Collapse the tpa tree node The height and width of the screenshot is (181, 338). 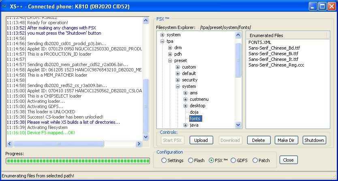(163, 41)
